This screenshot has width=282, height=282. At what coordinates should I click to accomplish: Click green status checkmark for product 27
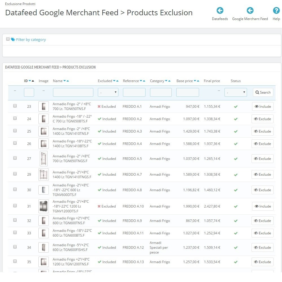click(x=235, y=159)
